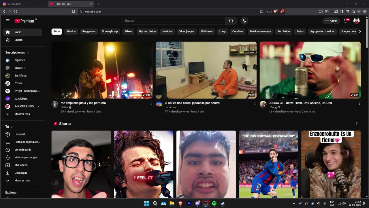Start voice search with the microphone
Screen dimensions: 369x208
244,21
